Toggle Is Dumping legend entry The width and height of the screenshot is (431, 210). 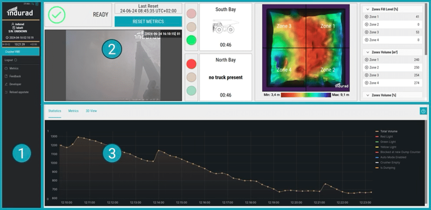point(385,168)
